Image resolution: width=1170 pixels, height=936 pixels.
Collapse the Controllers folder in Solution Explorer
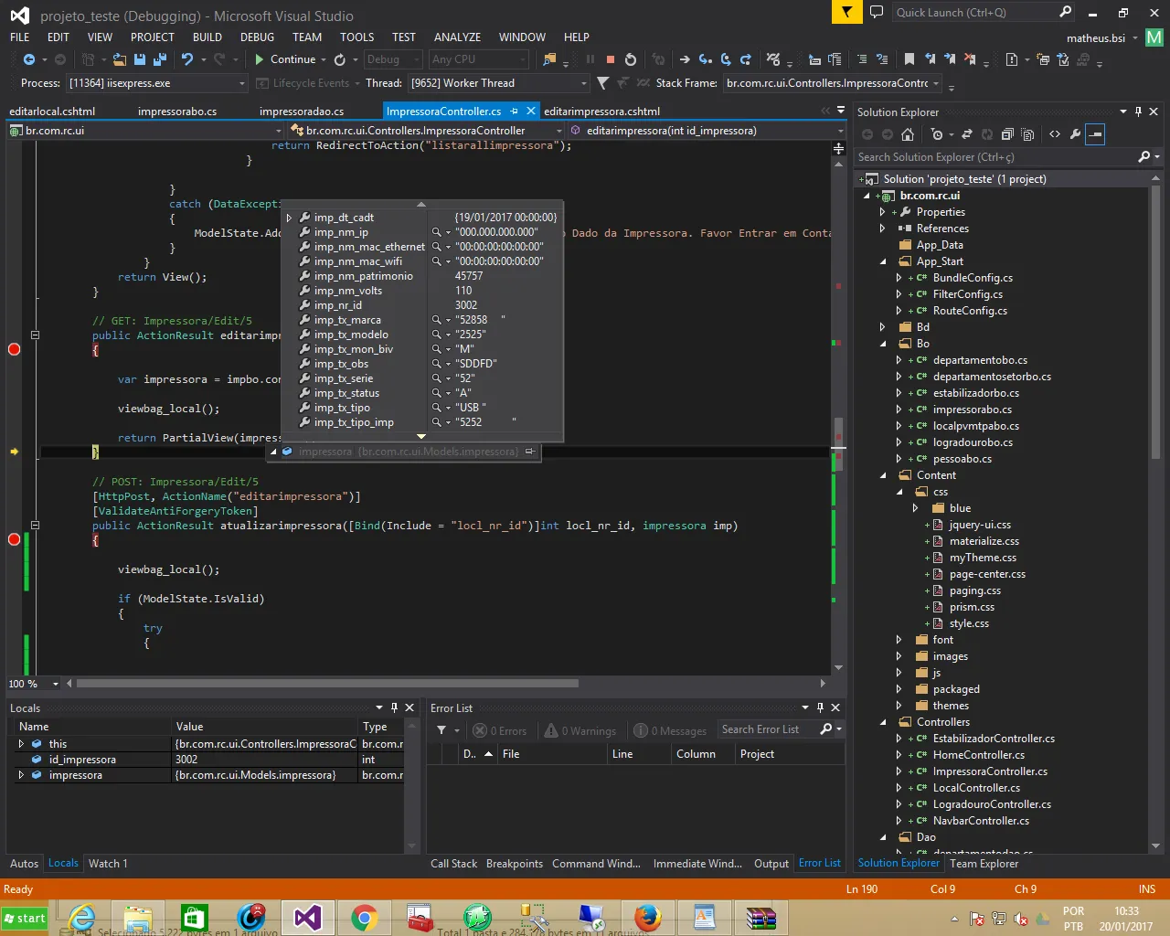pos(883,722)
